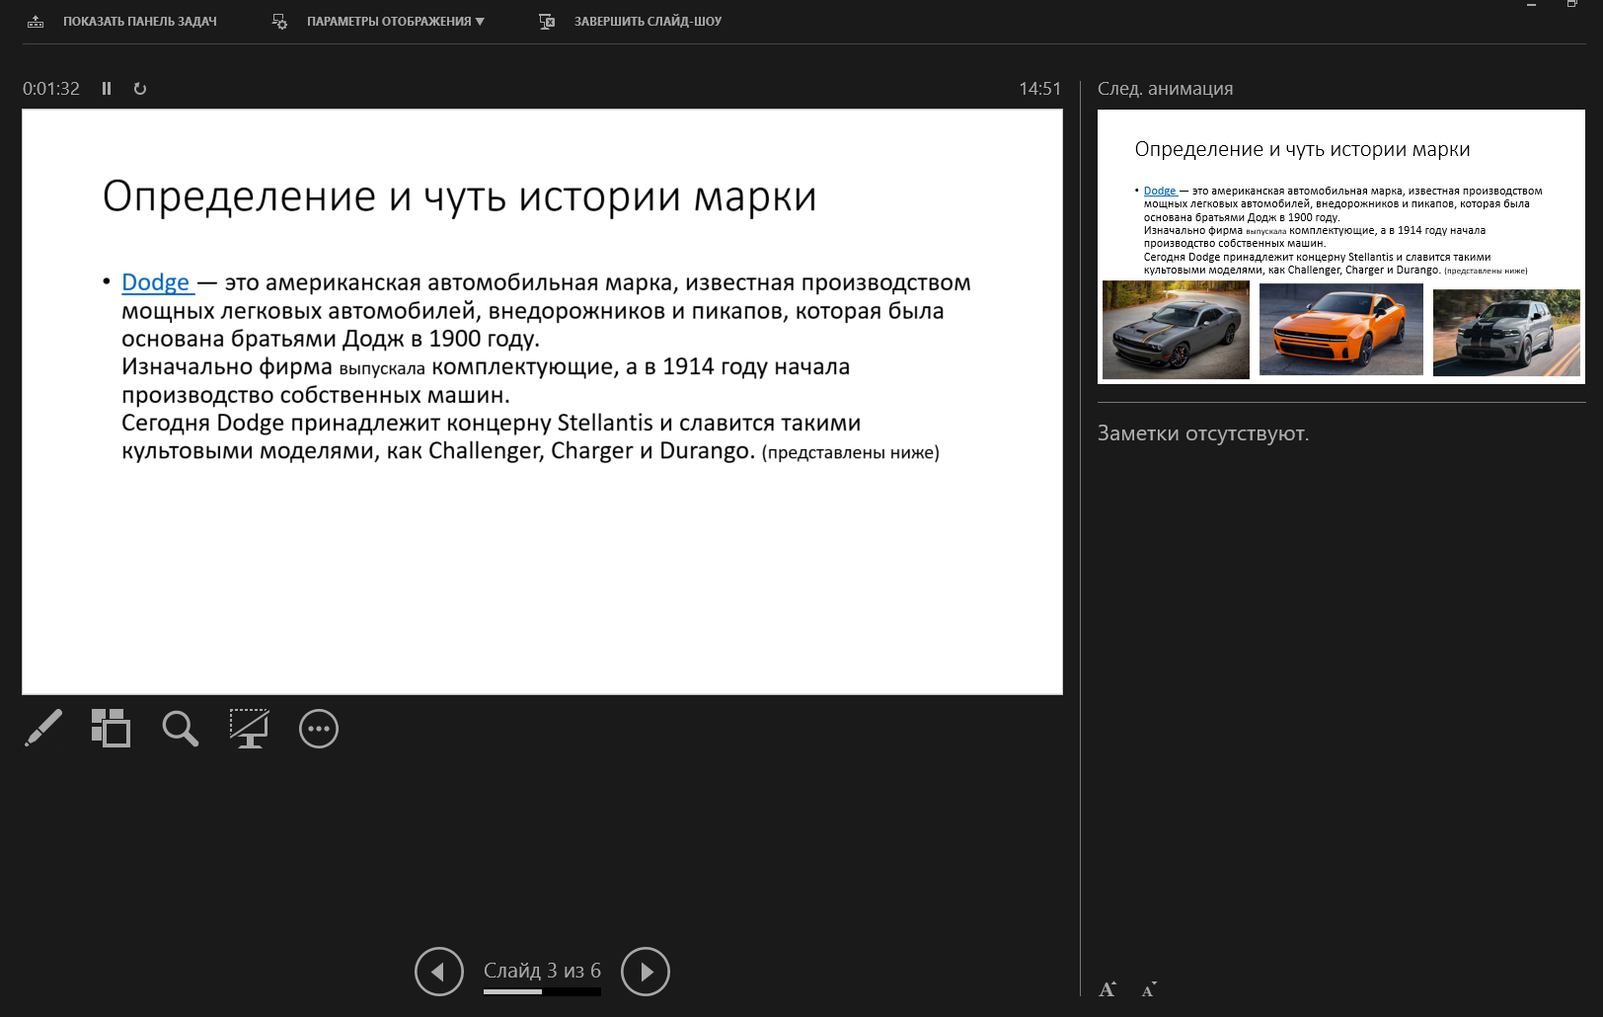Advance to the next slide

[646, 972]
